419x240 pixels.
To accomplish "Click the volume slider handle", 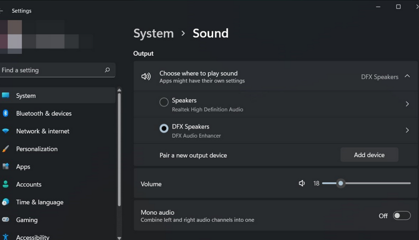I will point(340,183).
